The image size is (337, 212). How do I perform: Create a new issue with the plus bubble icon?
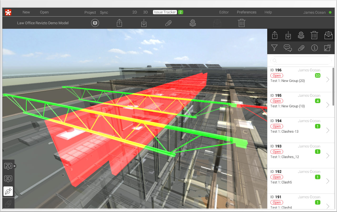(95, 23)
